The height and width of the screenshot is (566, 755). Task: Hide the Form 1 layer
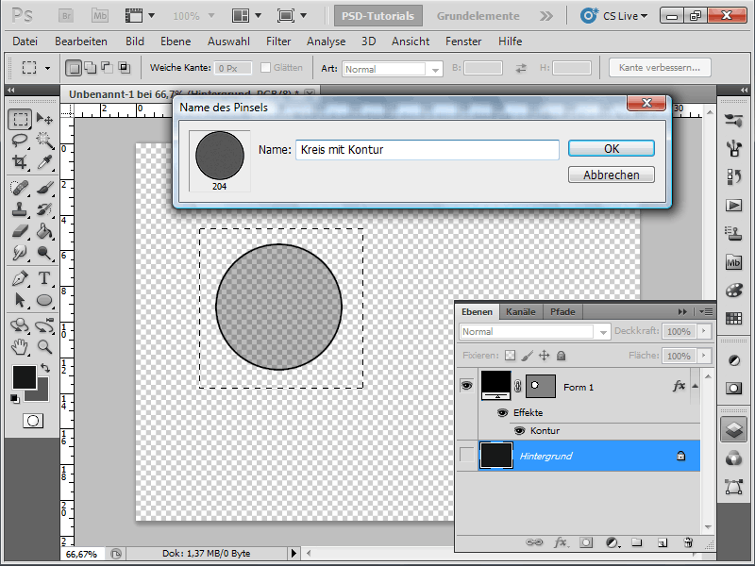tap(466, 386)
